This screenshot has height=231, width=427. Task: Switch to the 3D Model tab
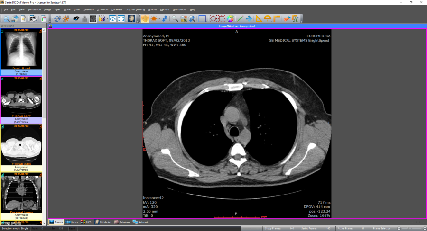coord(103,222)
